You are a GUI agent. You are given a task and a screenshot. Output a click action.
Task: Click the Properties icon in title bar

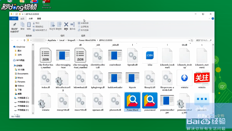17,14
